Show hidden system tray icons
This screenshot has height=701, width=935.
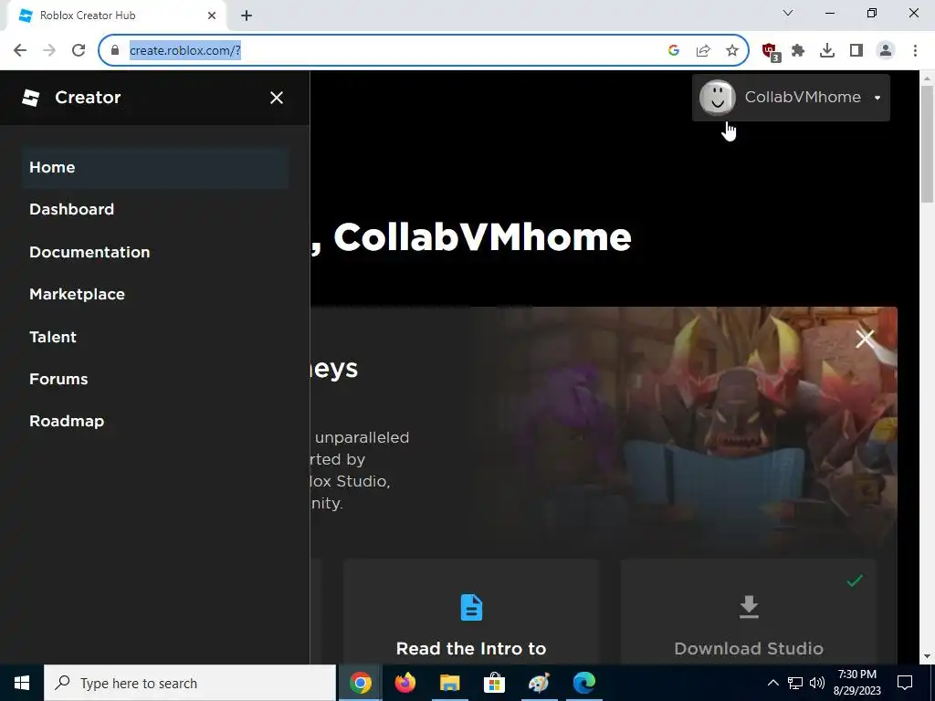pyautogui.click(x=772, y=683)
